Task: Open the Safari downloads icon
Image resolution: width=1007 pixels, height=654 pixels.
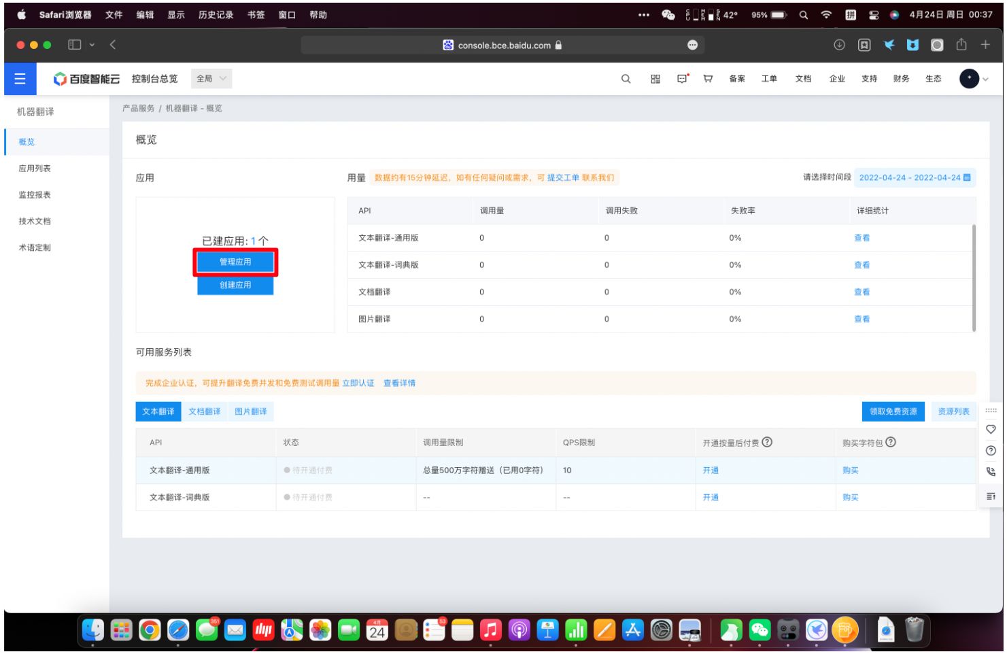Action: click(x=839, y=45)
